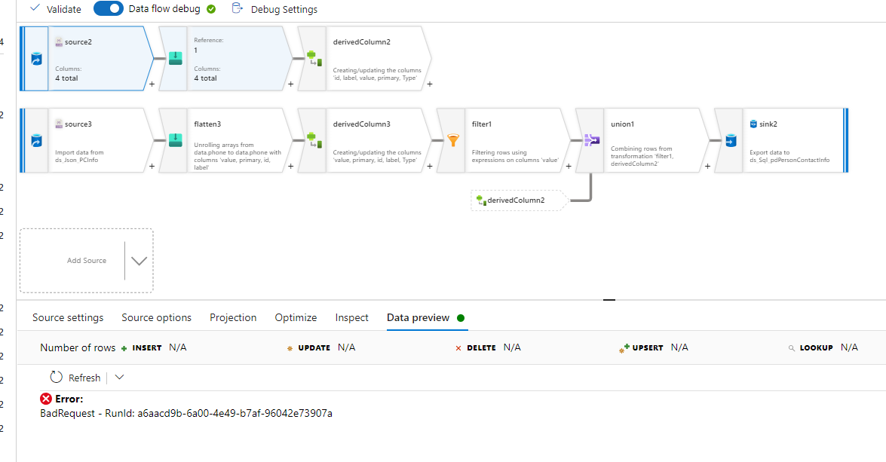Click the plus icon after filter1
The height and width of the screenshot is (462, 886).
click(x=569, y=166)
